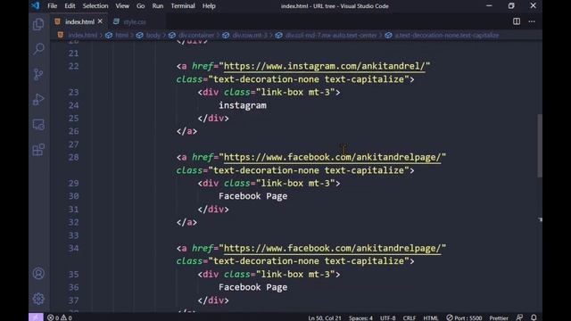The height and width of the screenshot is (321, 571).
Task: Open the Run menu
Action: [x=158, y=6]
